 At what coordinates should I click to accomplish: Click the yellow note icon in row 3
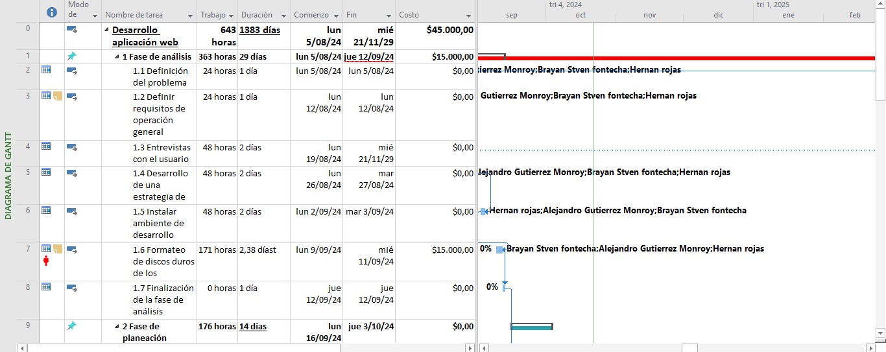57,96
